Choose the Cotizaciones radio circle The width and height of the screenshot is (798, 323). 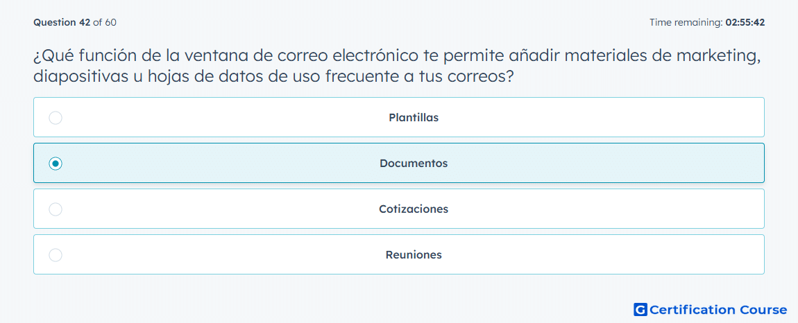point(56,209)
